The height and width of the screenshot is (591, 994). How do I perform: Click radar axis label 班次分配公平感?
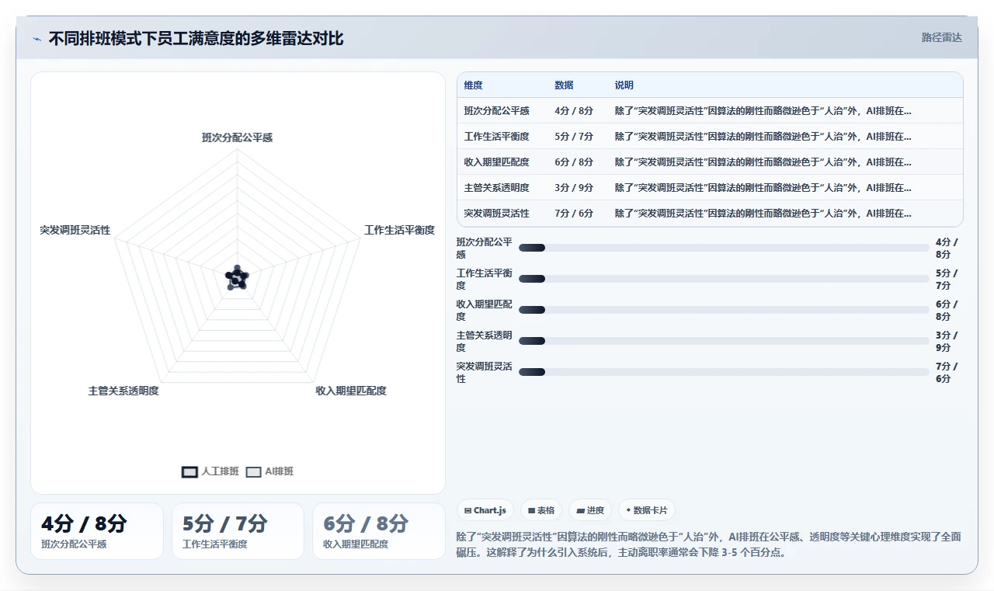[238, 137]
